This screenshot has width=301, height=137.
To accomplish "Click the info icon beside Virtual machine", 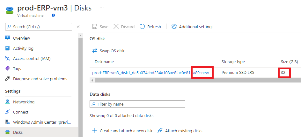I will (53, 16).
